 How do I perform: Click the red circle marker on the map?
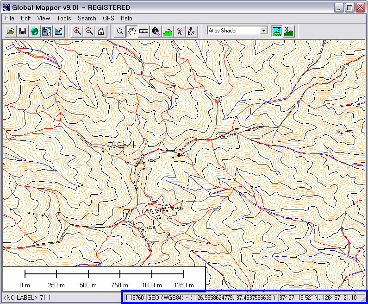click(217, 101)
